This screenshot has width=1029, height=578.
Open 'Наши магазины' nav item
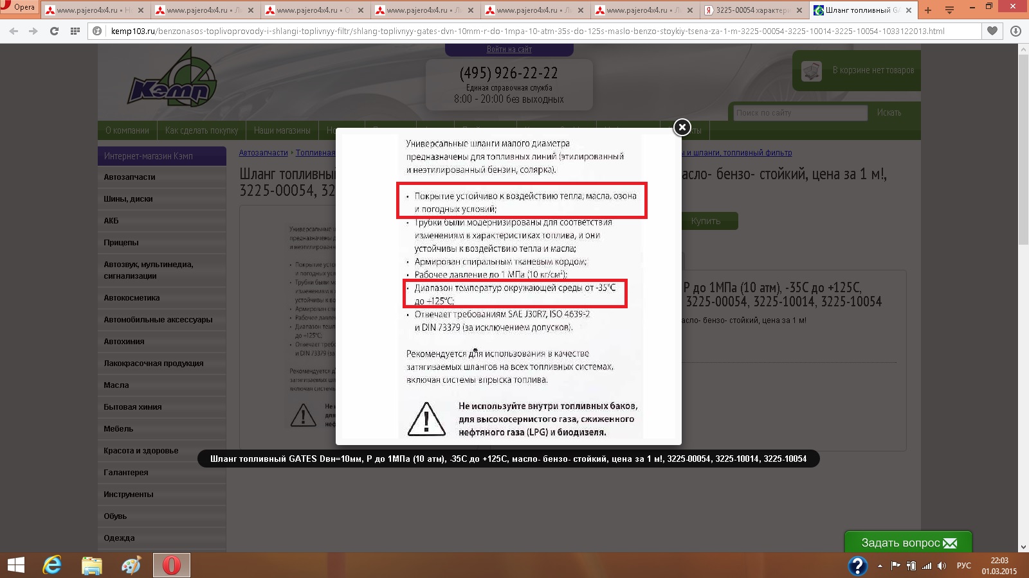pyautogui.click(x=282, y=130)
